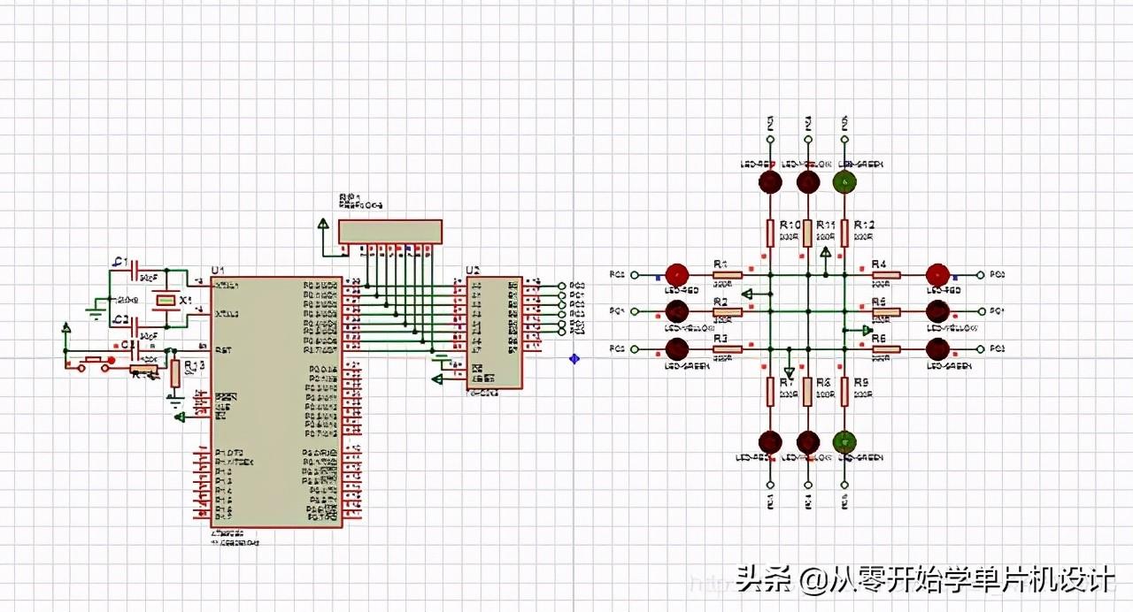Click terminal circle right of the R4 LED
Viewport: 1133px width, 612px height.
[x=980, y=274]
